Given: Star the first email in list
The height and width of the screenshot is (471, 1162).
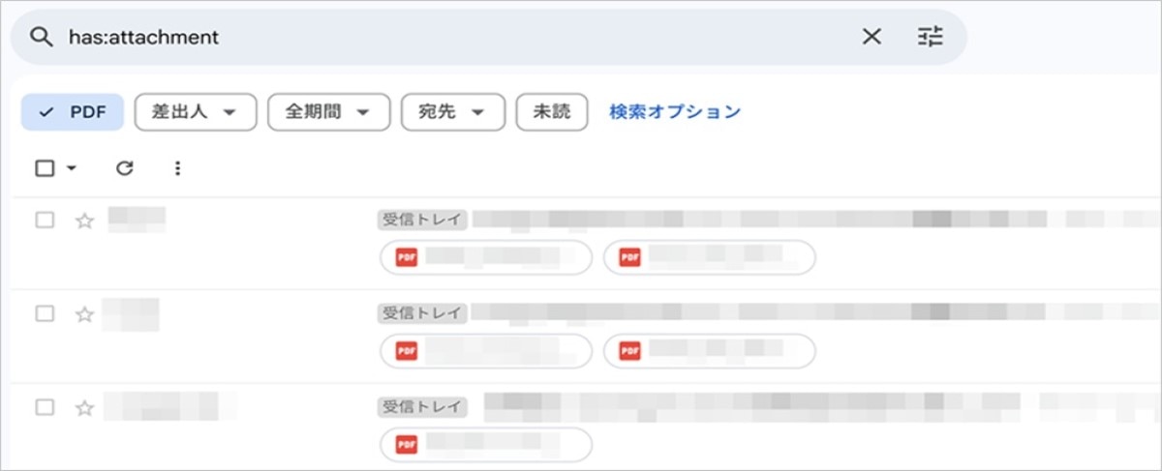Looking at the screenshot, I should click(85, 221).
